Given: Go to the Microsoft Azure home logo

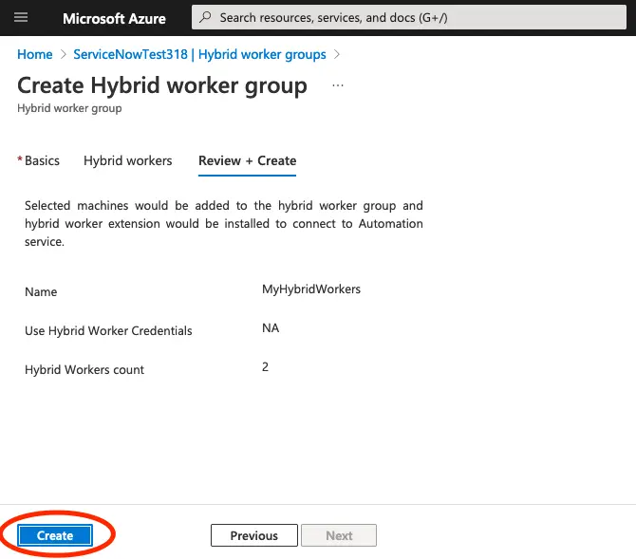Looking at the screenshot, I should pos(114,18).
